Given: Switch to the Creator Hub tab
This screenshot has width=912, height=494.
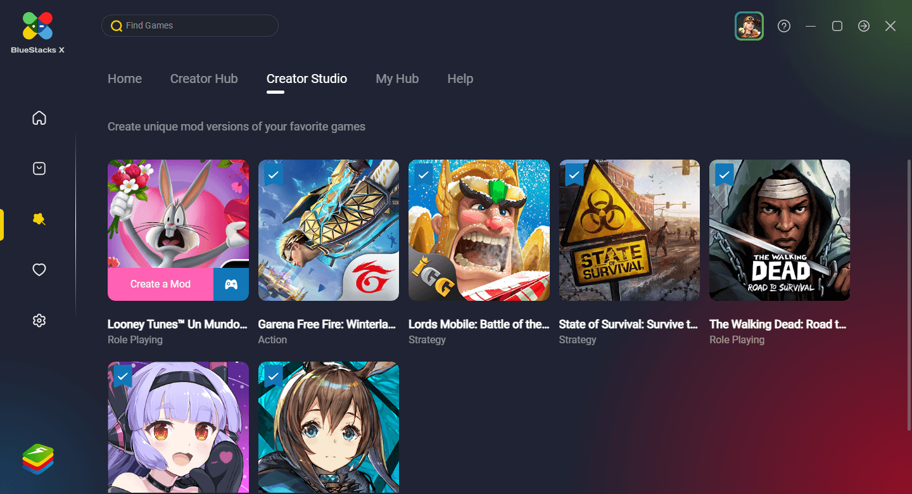Looking at the screenshot, I should tap(204, 79).
